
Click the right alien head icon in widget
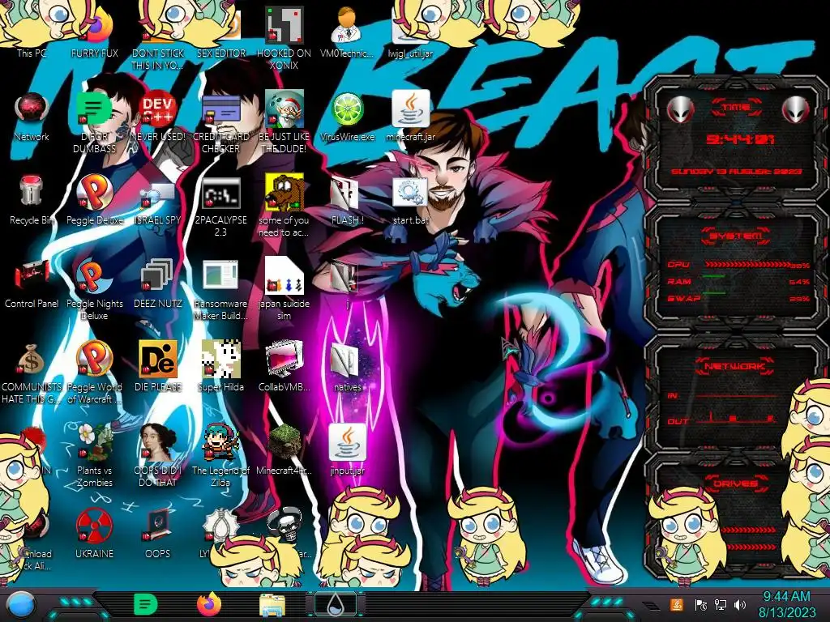pyautogui.click(x=794, y=109)
